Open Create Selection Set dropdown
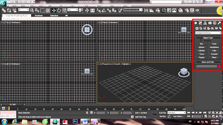 pyautogui.click(x=133, y=10)
